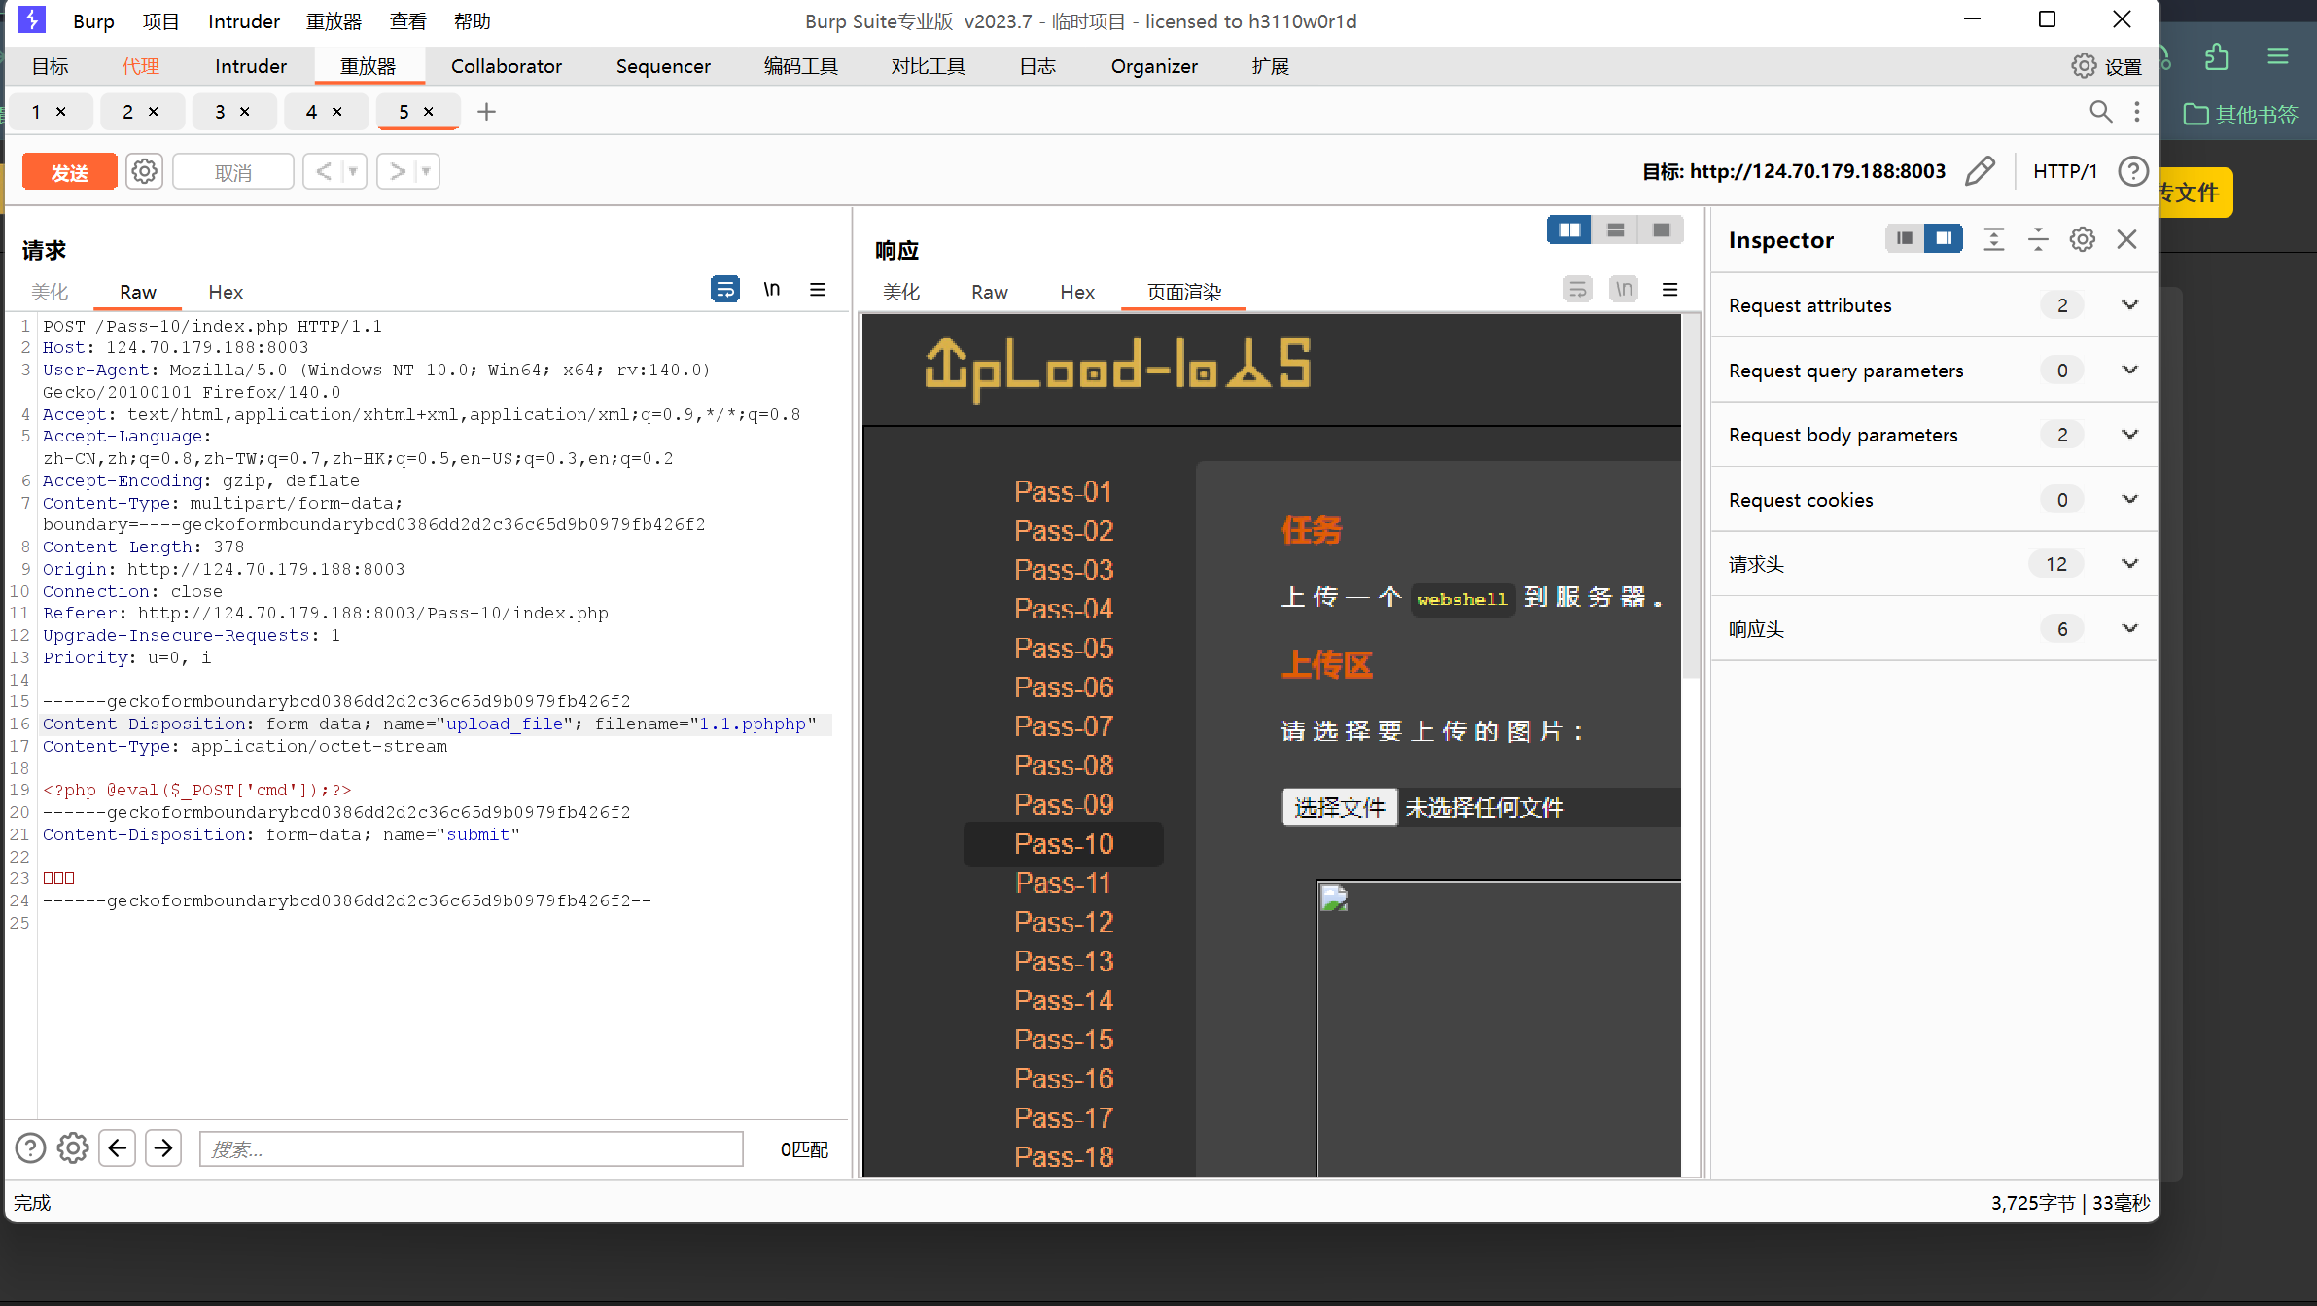
Task: Click the HTTP/1 help question mark icon
Action: [x=2132, y=171]
